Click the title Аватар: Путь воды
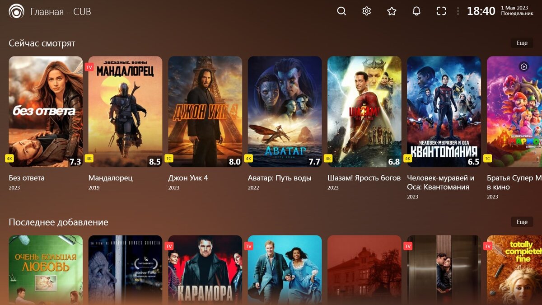Image resolution: width=542 pixels, height=305 pixels. click(280, 178)
